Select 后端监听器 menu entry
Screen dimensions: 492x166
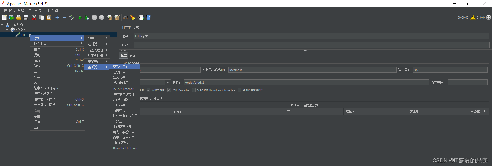tap(125, 83)
